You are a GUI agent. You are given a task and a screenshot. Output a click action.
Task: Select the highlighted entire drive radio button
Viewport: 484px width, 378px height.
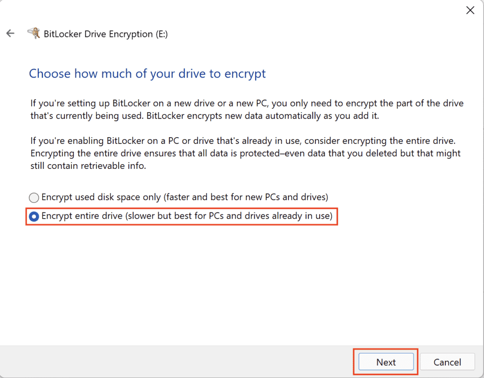pyautogui.click(x=34, y=217)
